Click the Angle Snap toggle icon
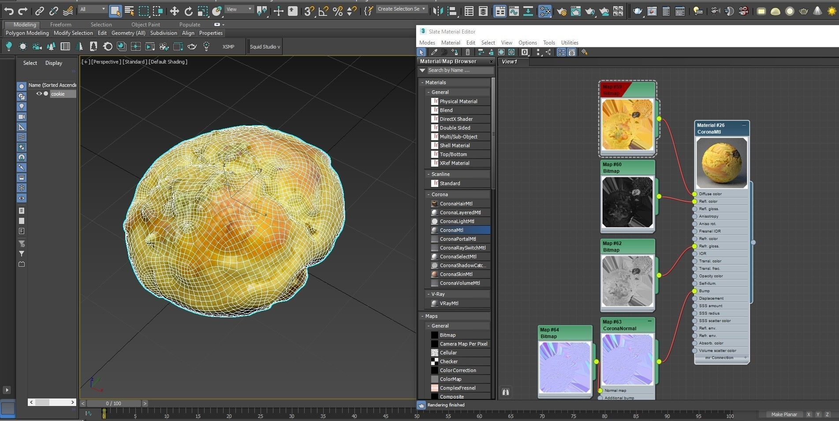 coord(323,11)
